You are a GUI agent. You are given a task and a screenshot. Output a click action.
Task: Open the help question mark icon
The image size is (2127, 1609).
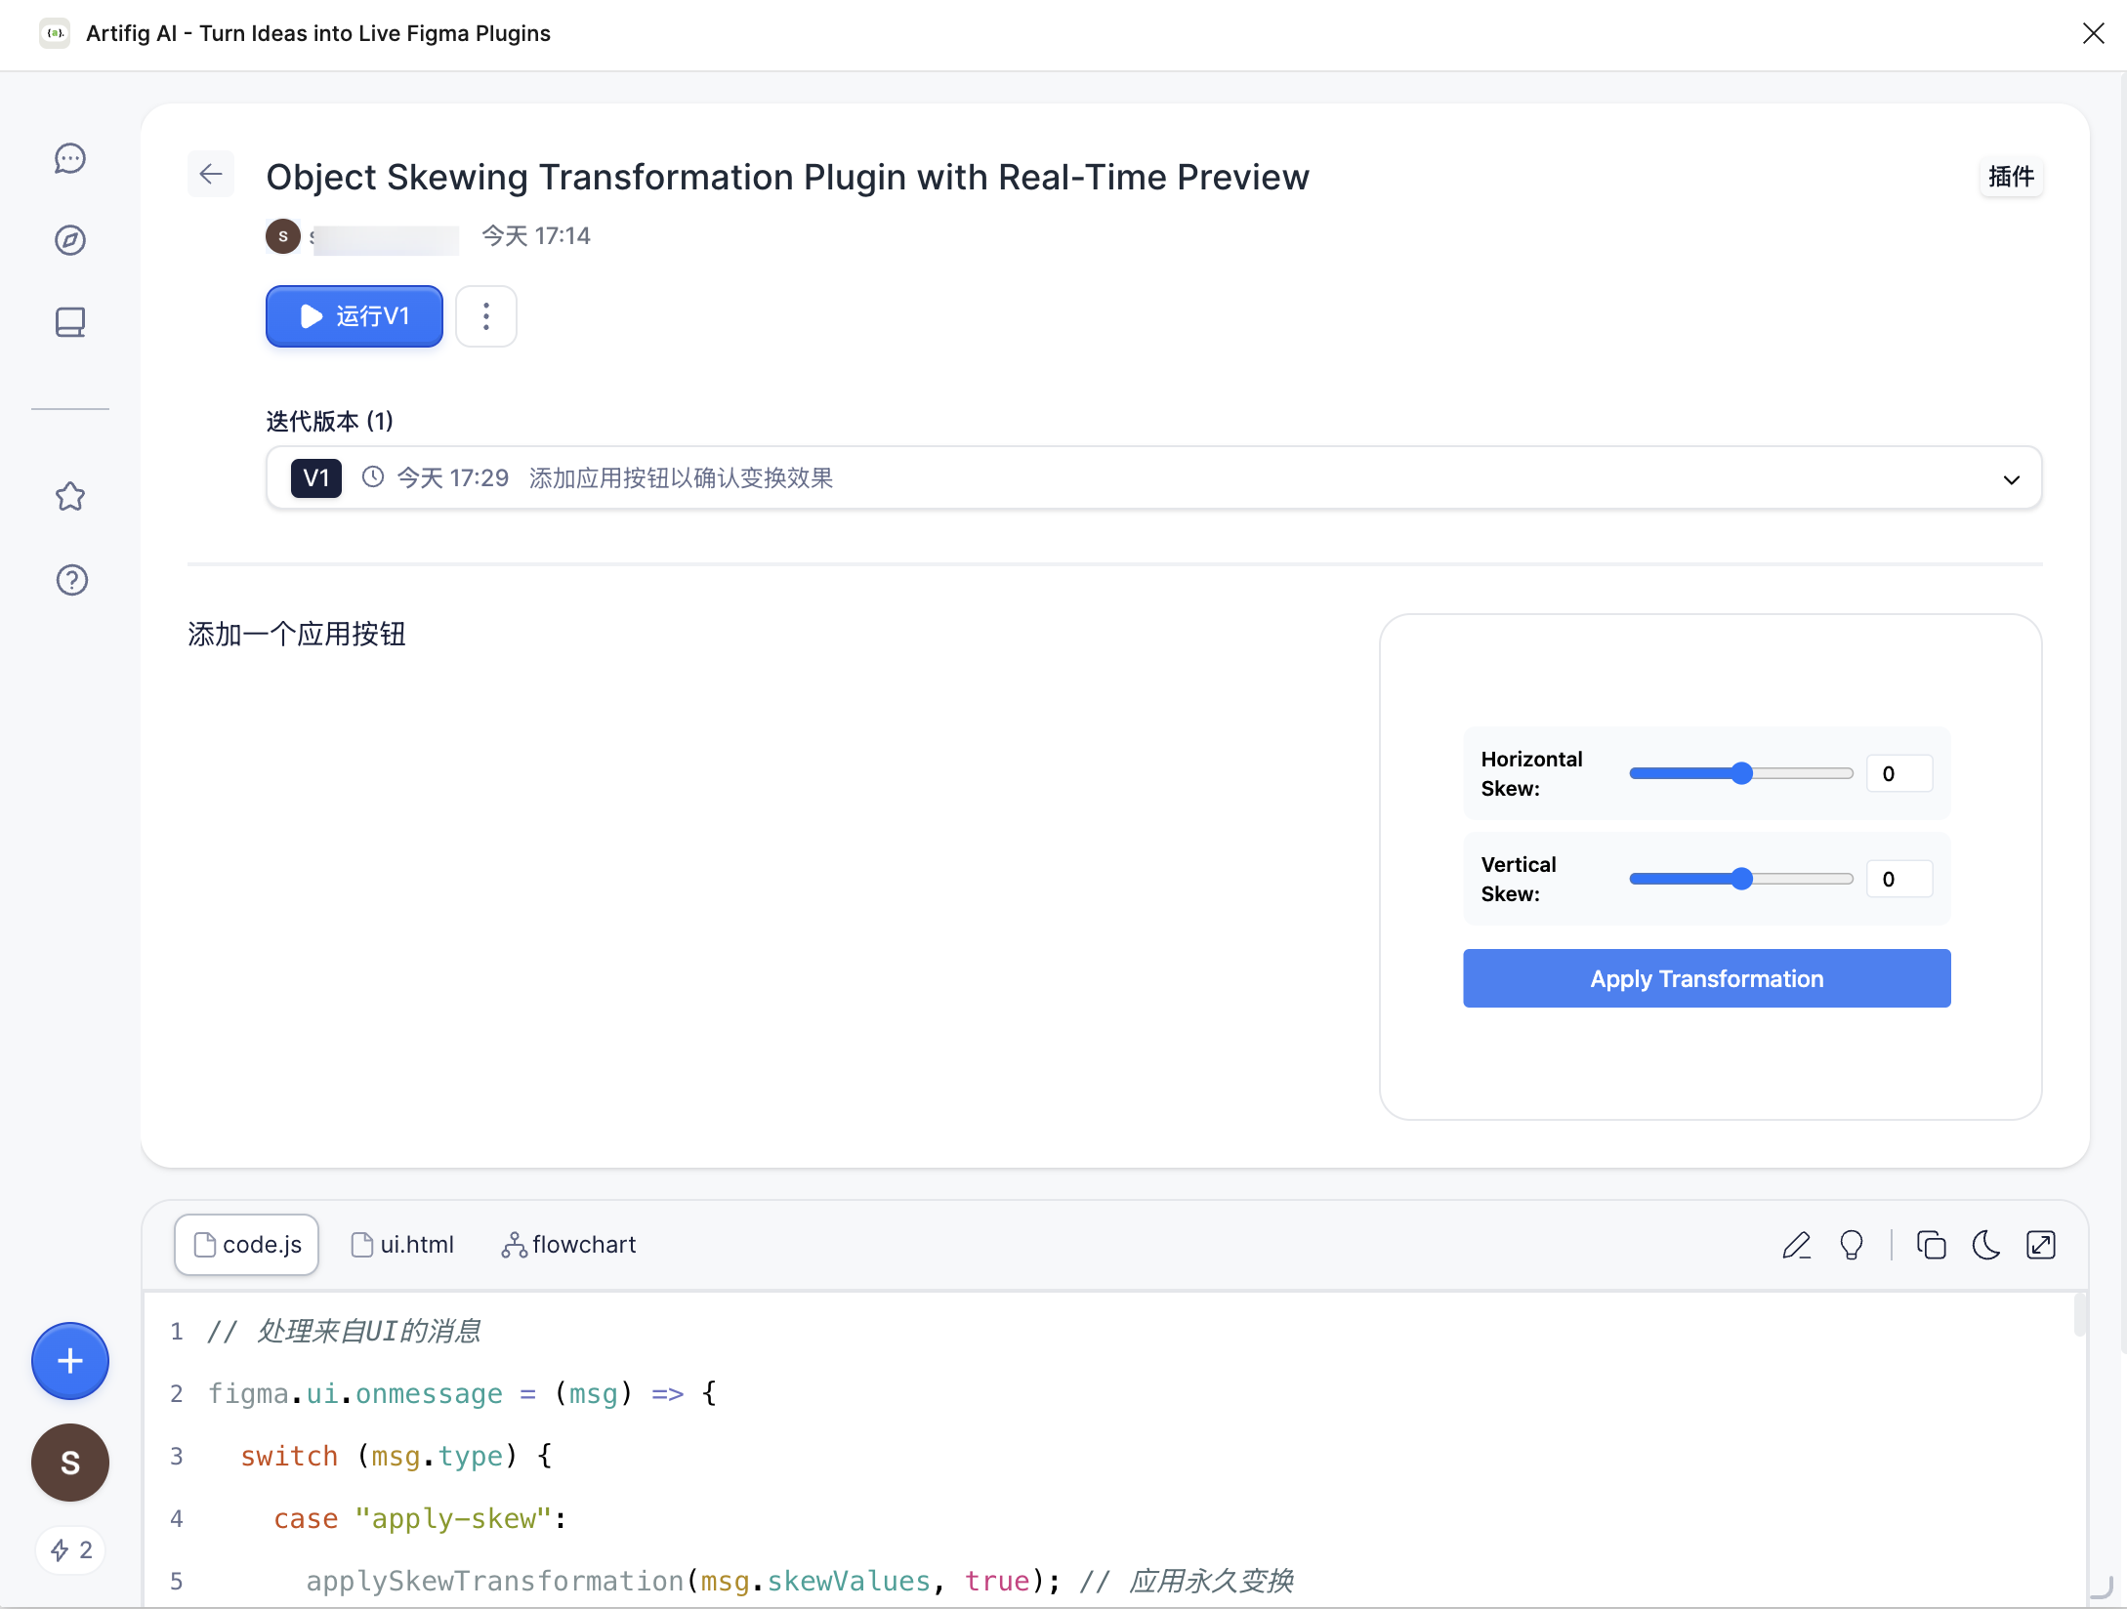(x=71, y=580)
